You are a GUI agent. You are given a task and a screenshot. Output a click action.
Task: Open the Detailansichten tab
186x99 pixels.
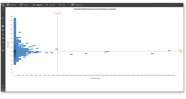77,5
